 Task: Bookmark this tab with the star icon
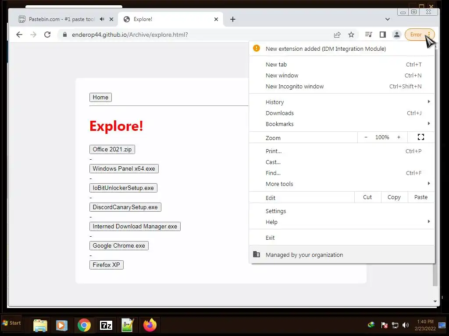351,35
